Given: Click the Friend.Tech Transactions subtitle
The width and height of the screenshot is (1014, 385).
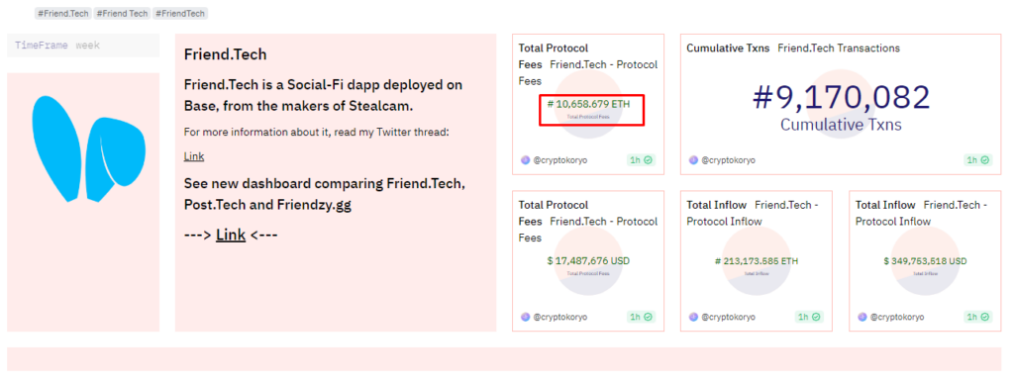Looking at the screenshot, I should click(x=839, y=48).
